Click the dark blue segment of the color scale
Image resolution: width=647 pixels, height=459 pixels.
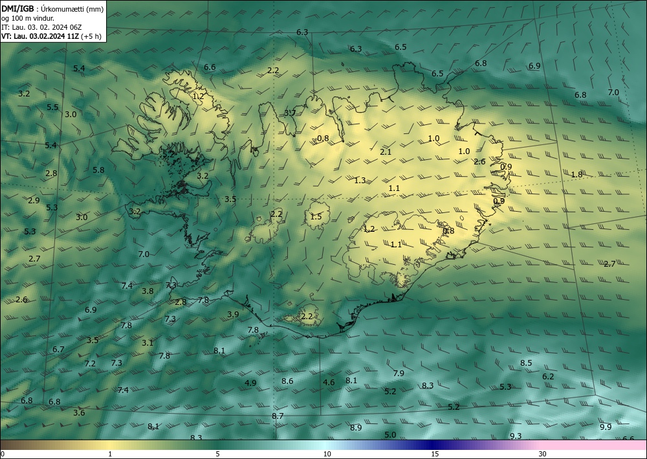click(x=433, y=445)
